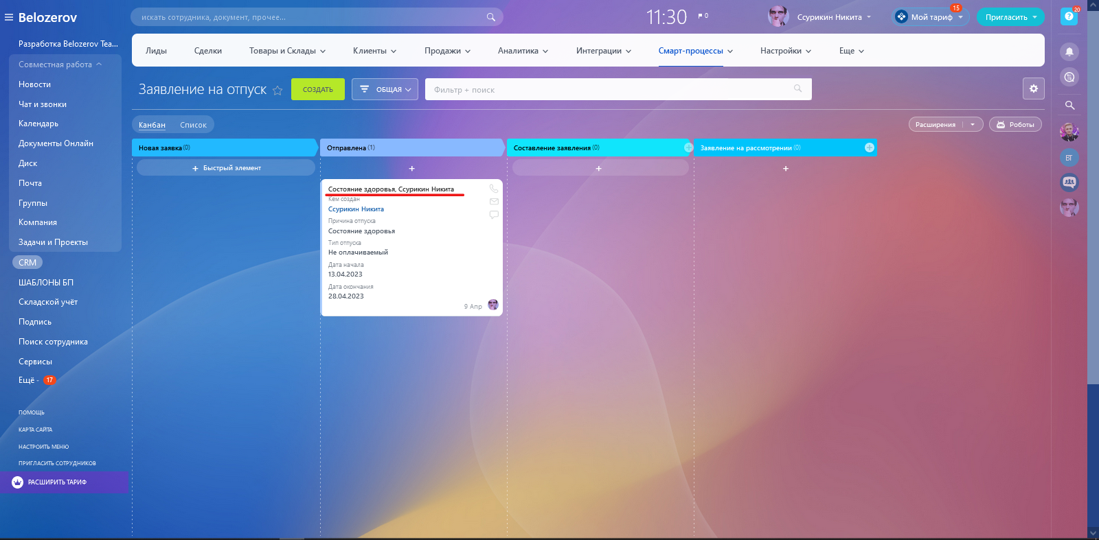Open the 'ОБЩАЯ' funnel dropdown
The width and height of the screenshot is (1099, 540).
point(385,89)
